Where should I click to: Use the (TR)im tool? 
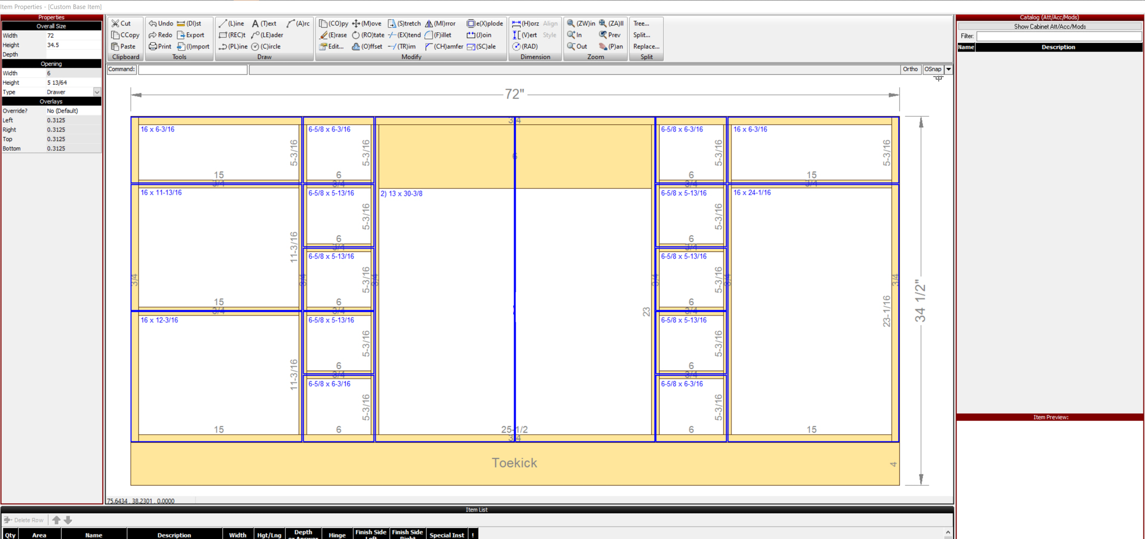pyautogui.click(x=402, y=47)
